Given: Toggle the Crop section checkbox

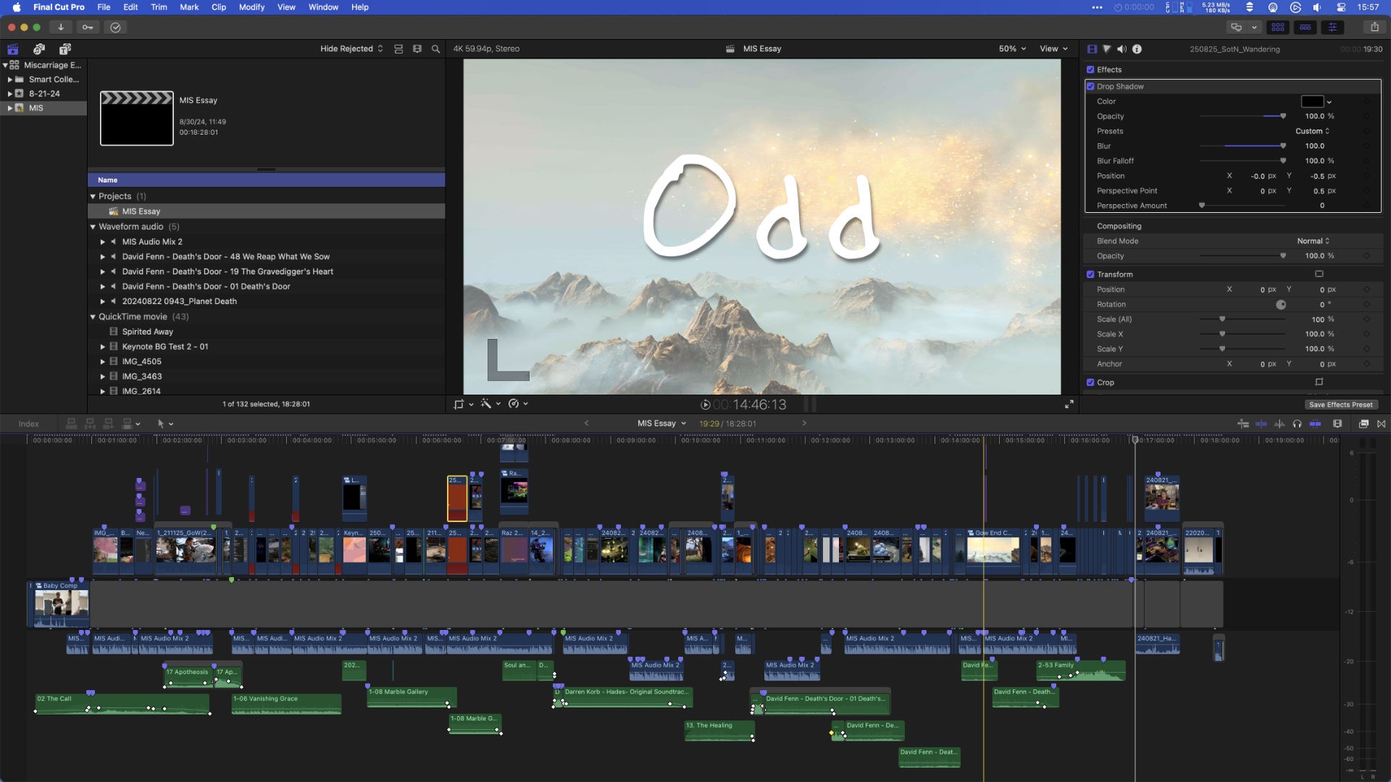Looking at the screenshot, I should 1092,382.
